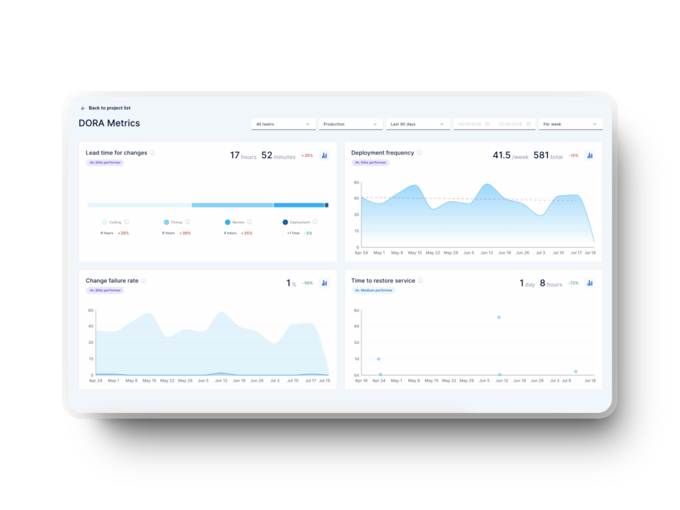Click Time to restore service chart icon
This screenshot has width=680, height=510.
click(590, 283)
